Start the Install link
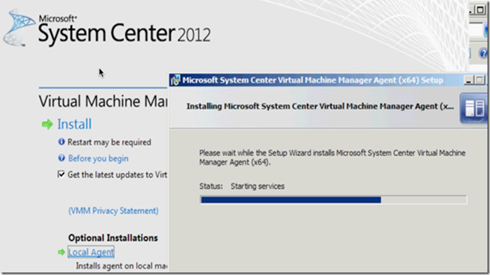This screenshot has width=490, height=275. tap(75, 125)
